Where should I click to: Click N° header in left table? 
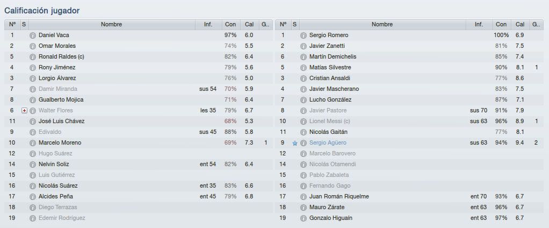(12, 25)
